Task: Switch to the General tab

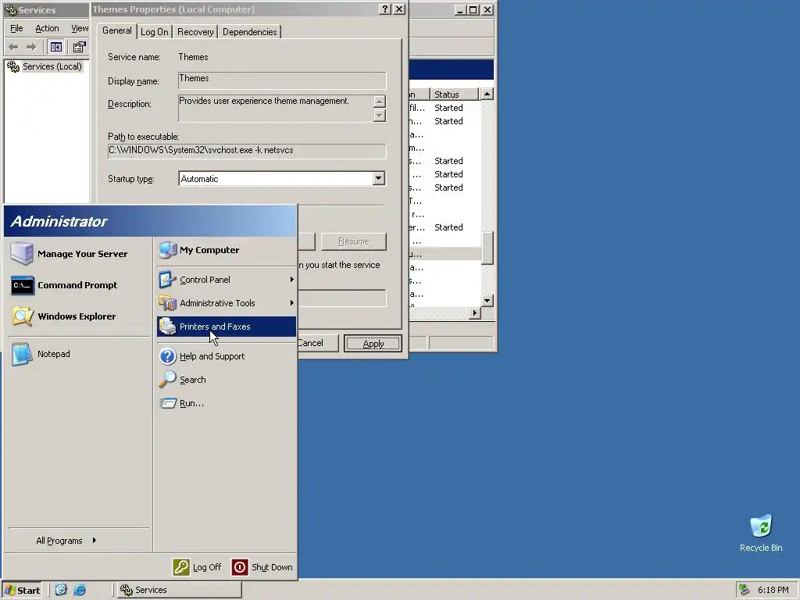Action: pyautogui.click(x=117, y=30)
